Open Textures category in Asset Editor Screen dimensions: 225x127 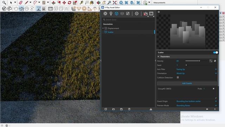tap(128, 13)
